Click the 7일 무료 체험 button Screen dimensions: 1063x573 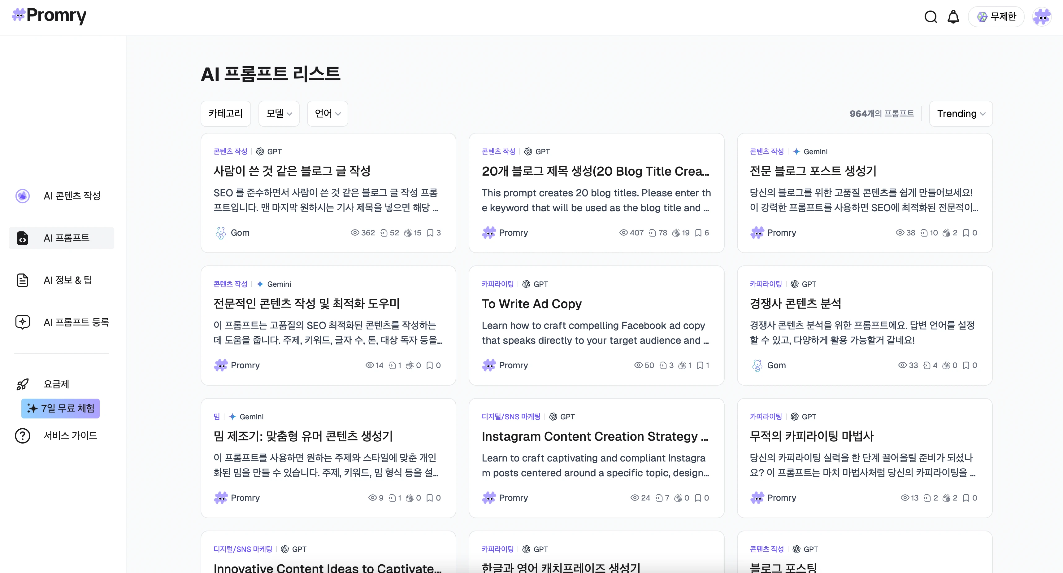pos(61,408)
